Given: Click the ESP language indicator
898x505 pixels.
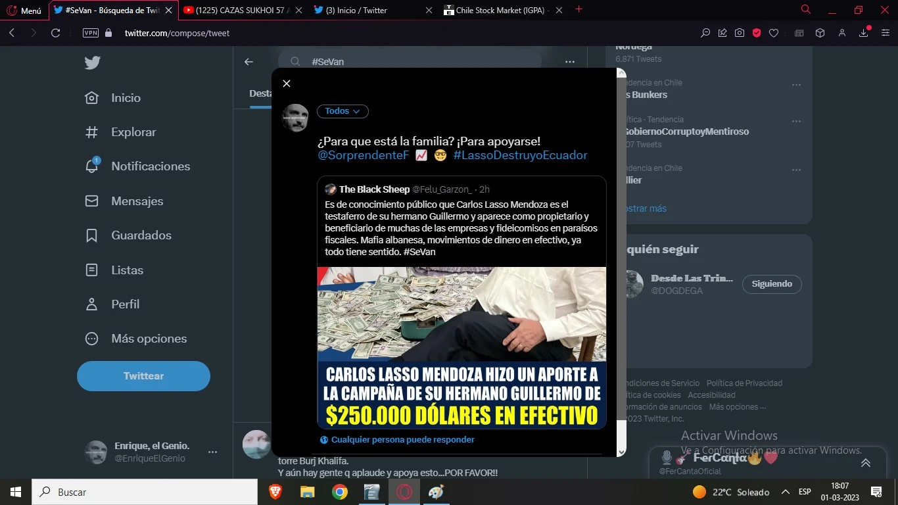Looking at the screenshot, I should [x=805, y=492].
